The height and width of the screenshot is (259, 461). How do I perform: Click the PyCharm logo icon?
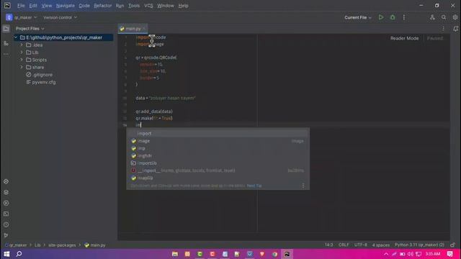coord(7,5)
